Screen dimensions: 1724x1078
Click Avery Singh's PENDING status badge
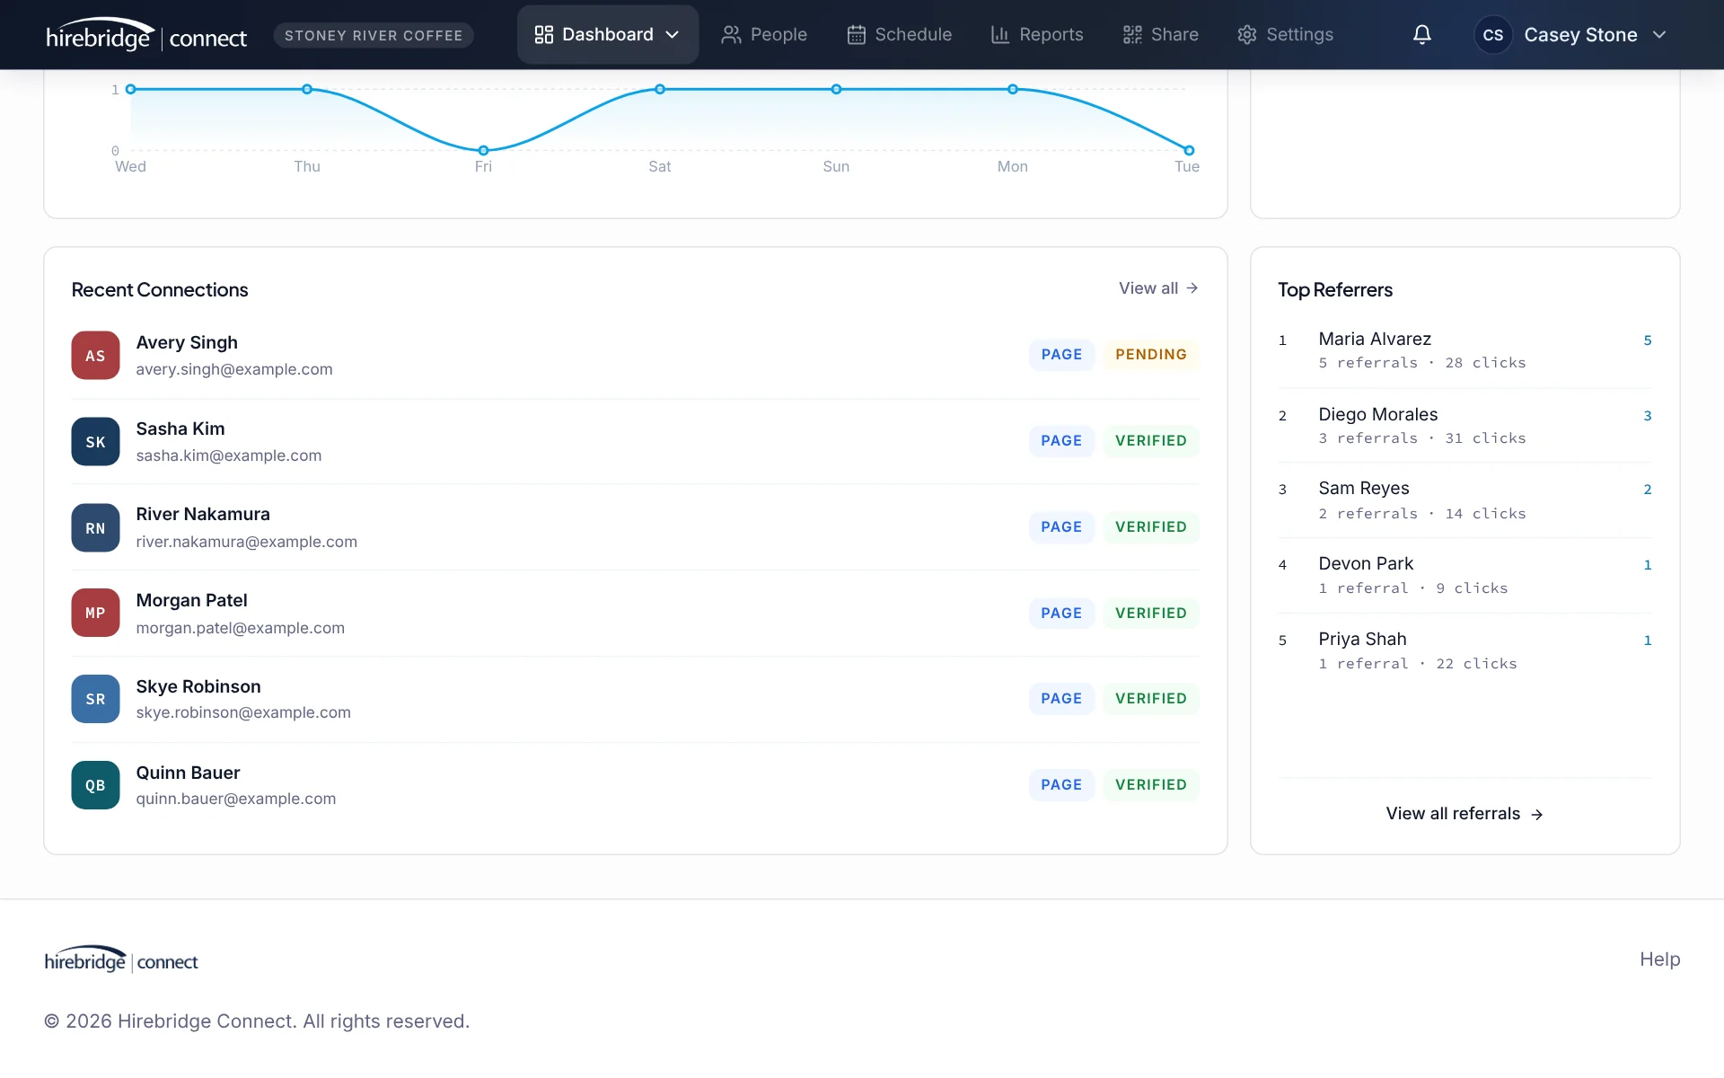1151,355
